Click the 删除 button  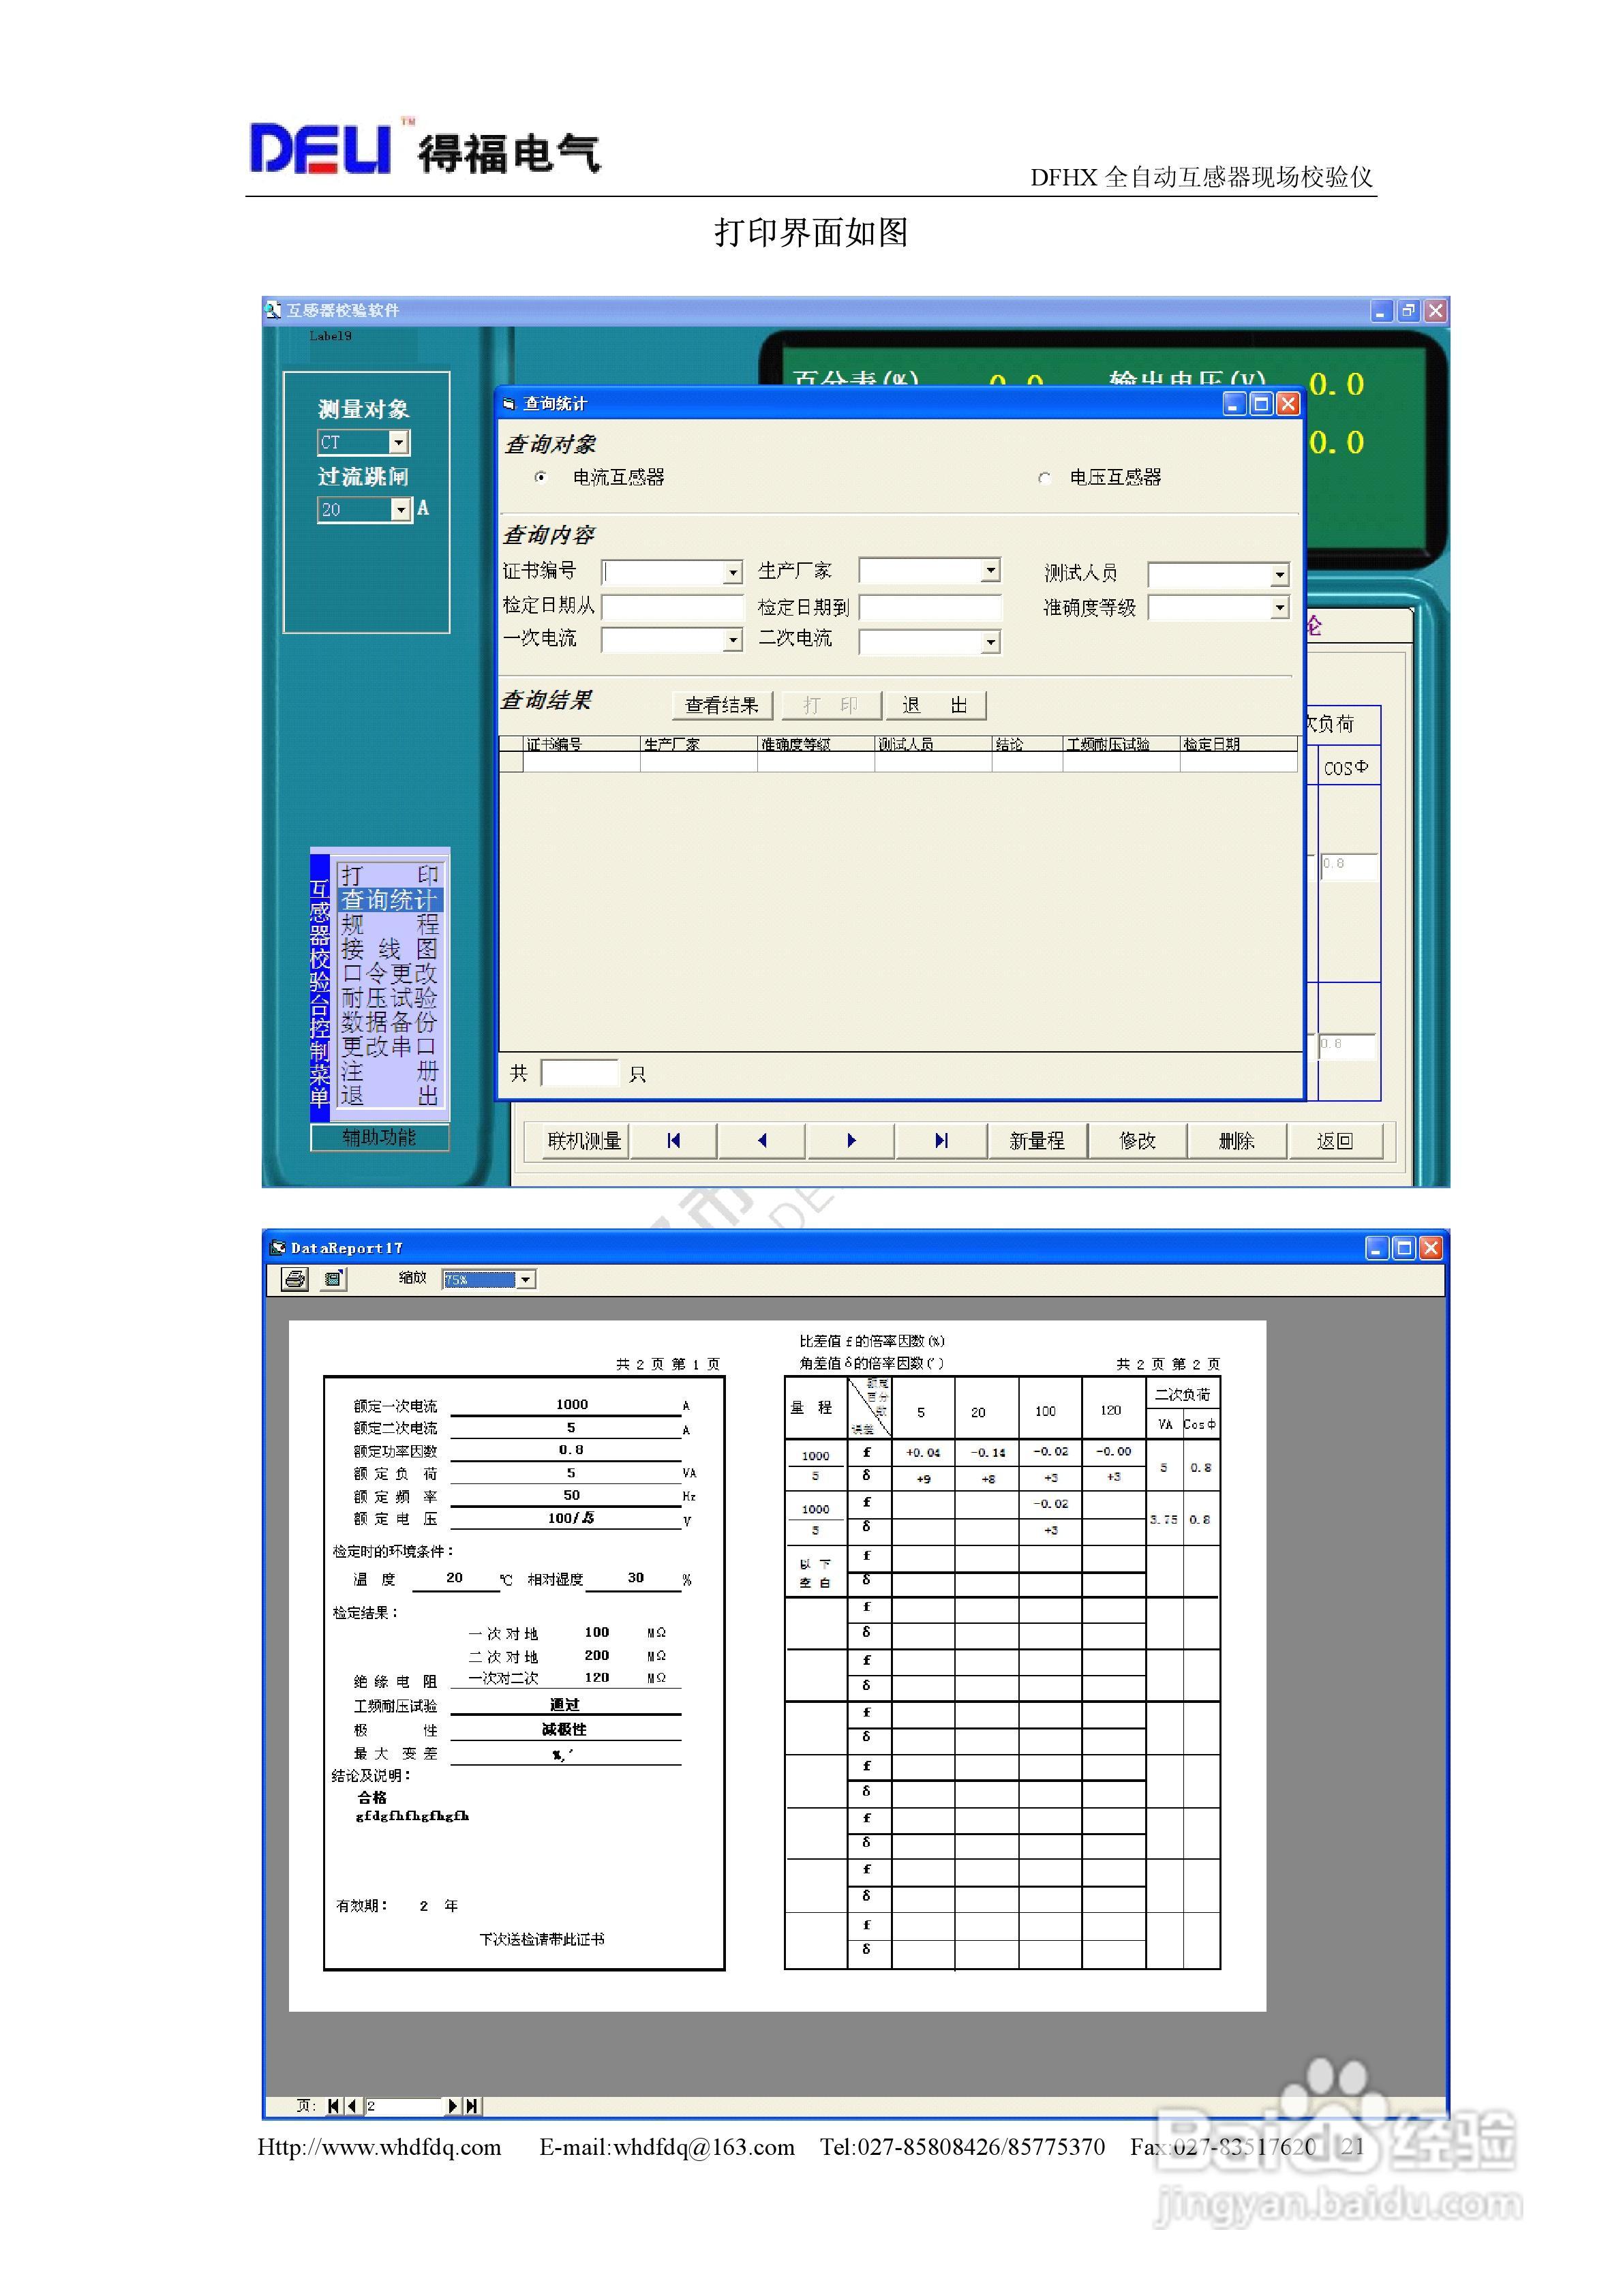click(x=1236, y=1140)
